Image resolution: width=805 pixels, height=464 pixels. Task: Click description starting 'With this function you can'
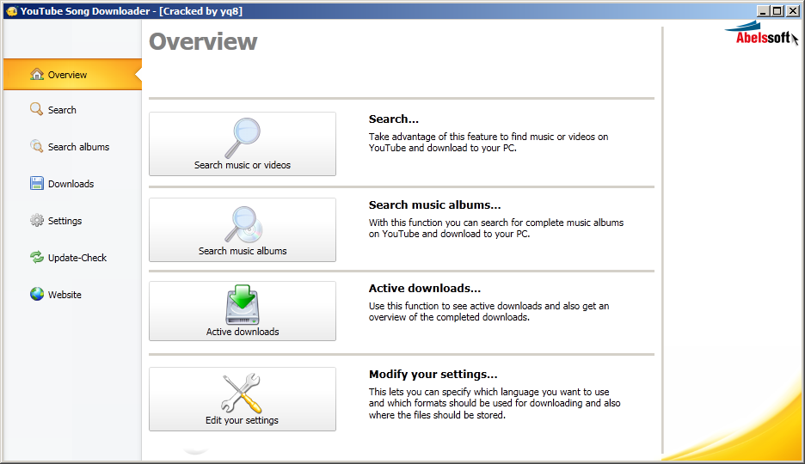coord(496,229)
